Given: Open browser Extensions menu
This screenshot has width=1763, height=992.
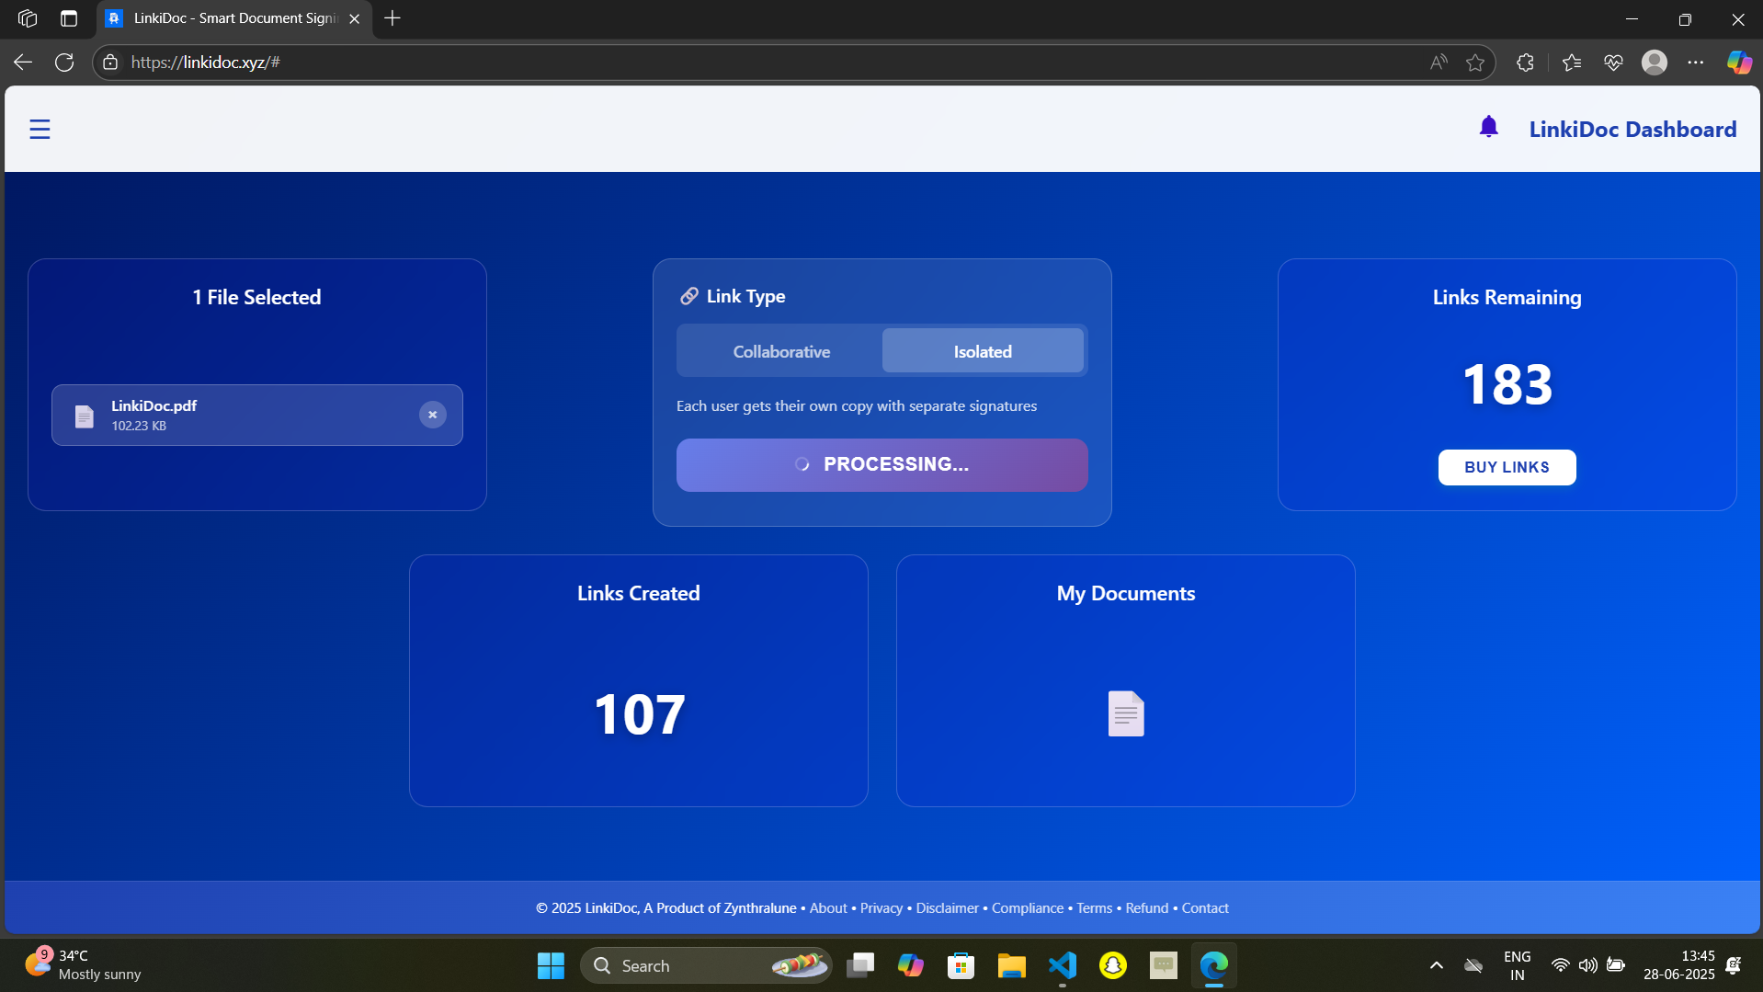Looking at the screenshot, I should point(1525,63).
